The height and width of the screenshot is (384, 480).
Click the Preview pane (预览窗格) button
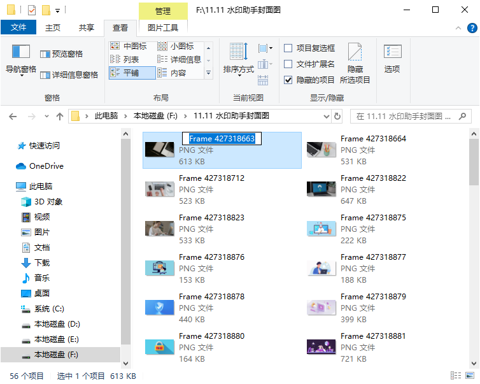click(62, 54)
